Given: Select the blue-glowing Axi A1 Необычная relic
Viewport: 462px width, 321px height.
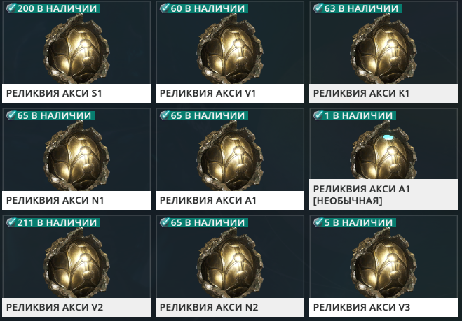Looking at the screenshot, I should tap(383, 150).
